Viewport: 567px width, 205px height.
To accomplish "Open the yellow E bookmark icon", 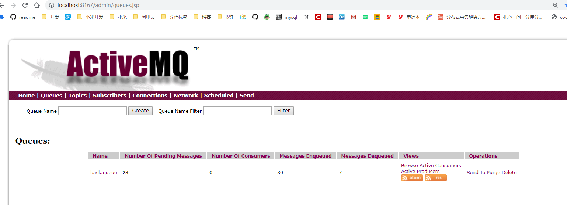I will 377,17.
